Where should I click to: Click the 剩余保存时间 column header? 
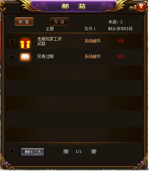click(x=120, y=29)
